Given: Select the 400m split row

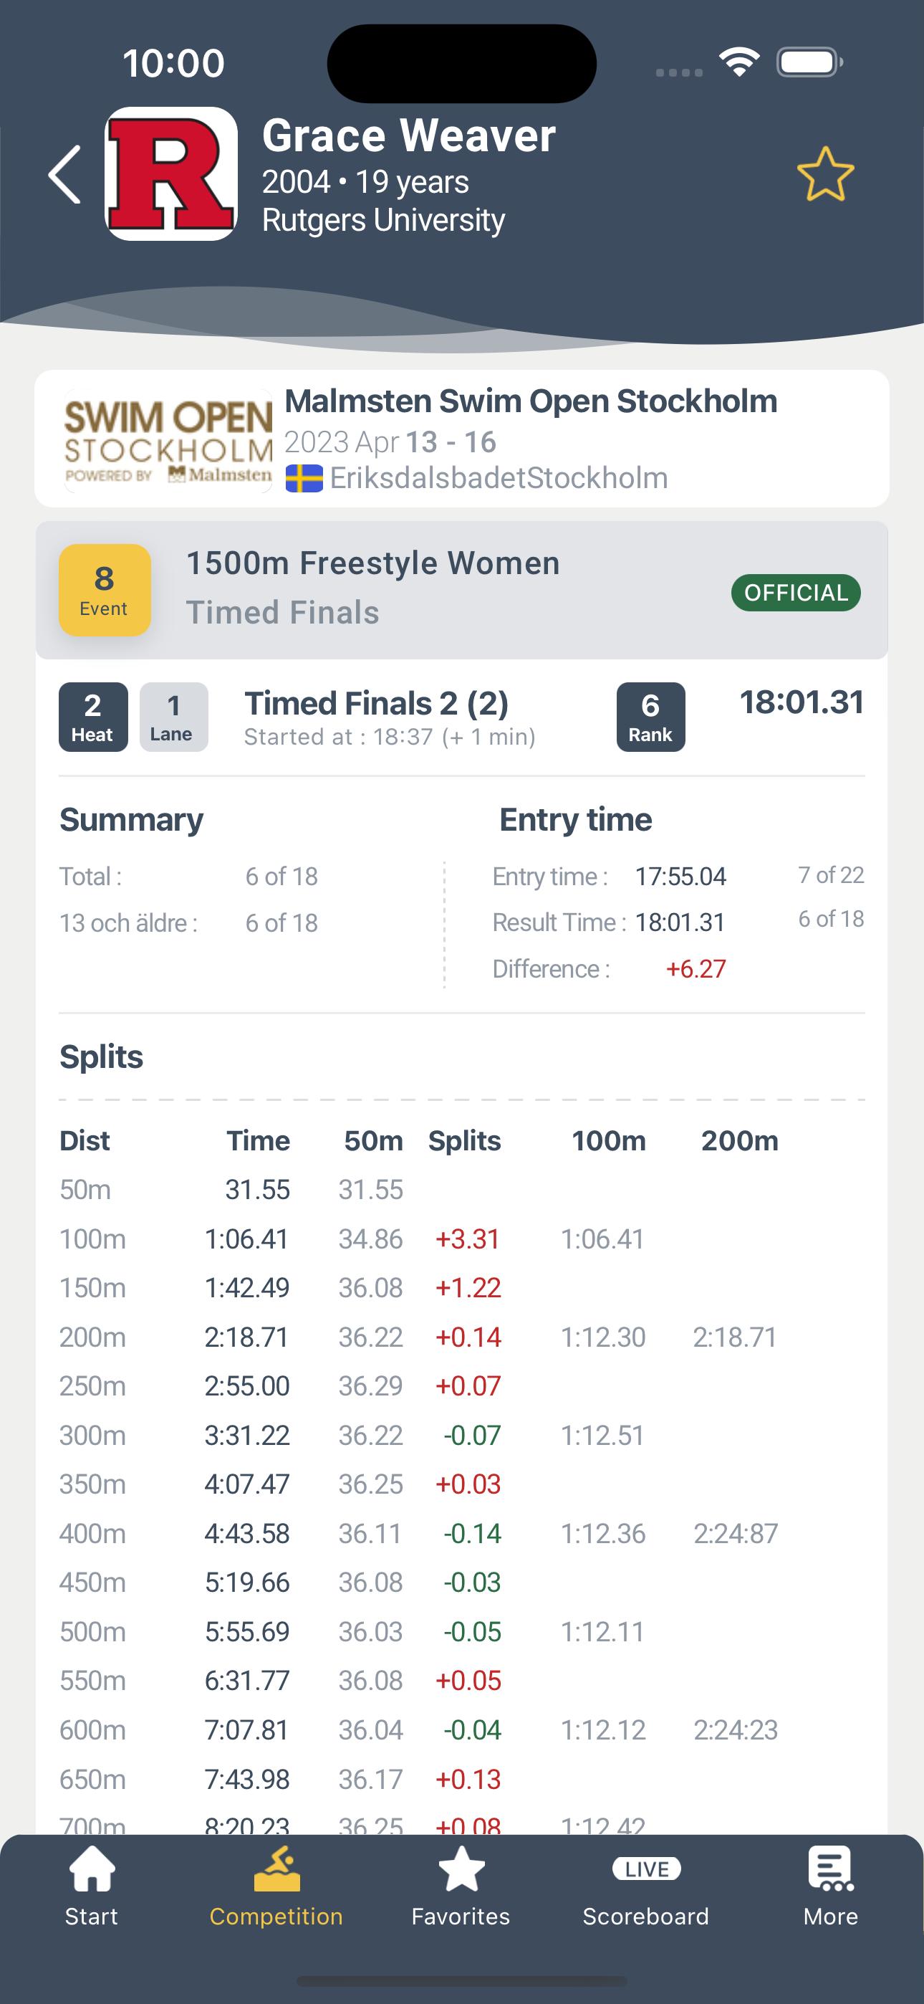Looking at the screenshot, I should click(462, 1533).
